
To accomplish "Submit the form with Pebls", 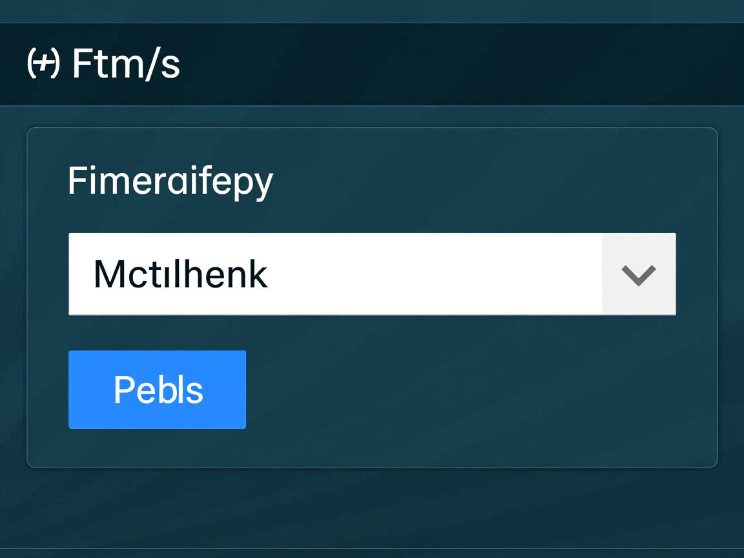I will (158, 389).
